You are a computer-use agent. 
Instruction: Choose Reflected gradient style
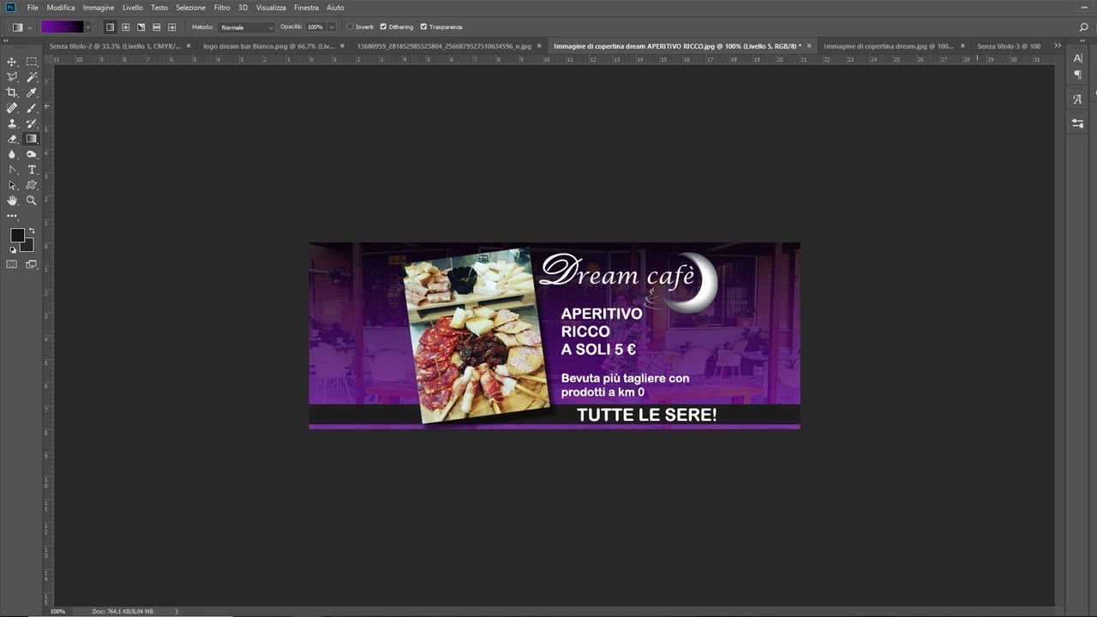156,27
